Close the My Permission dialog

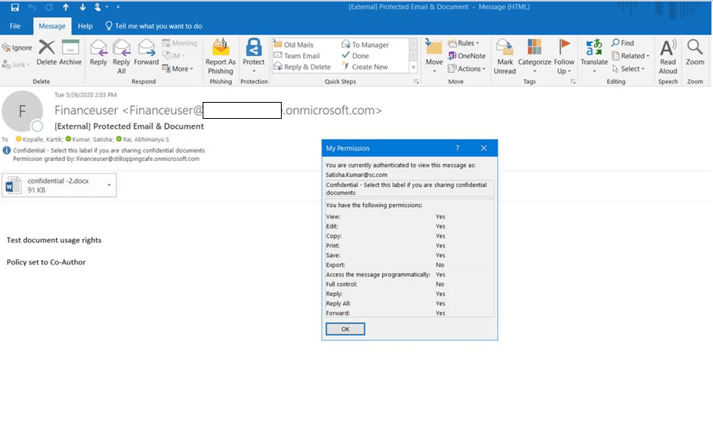click(484, 148)
